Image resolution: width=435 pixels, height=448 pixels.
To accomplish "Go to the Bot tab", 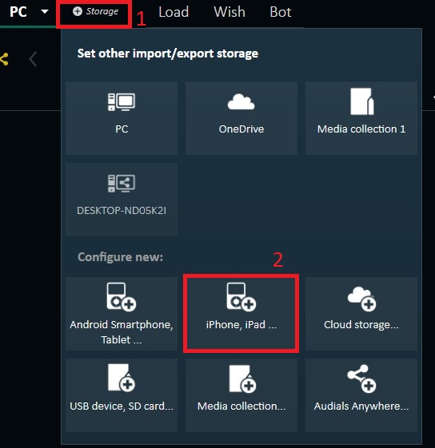I will pos(281,12).
